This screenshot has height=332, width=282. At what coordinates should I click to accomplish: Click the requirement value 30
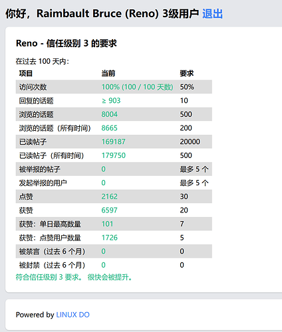(x=184, y=197)
